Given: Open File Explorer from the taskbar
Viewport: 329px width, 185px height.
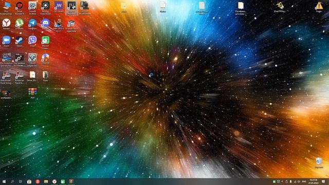Looking at the screenshot, I should (x=46, y=181).
